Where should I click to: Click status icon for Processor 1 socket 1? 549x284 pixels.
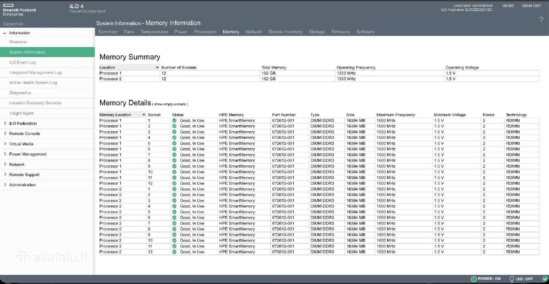click(174, 120)
